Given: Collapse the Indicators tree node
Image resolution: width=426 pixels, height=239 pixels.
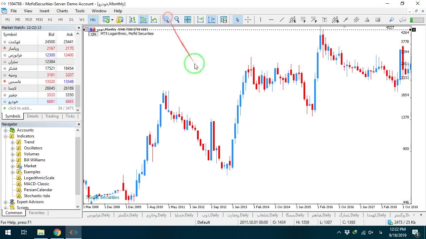Looking at the screenshot, I should click(x=6, y=136).
